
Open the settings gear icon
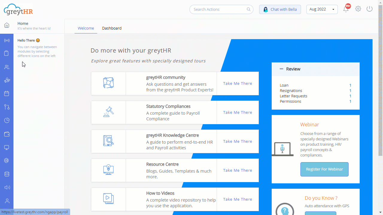358,9
